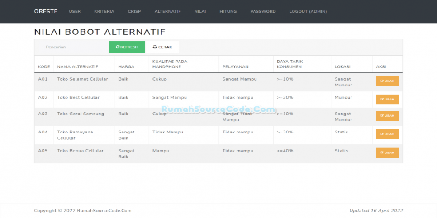Select 'Mampu' quality in row A05
437x218 pixels.
click(161, 151)
